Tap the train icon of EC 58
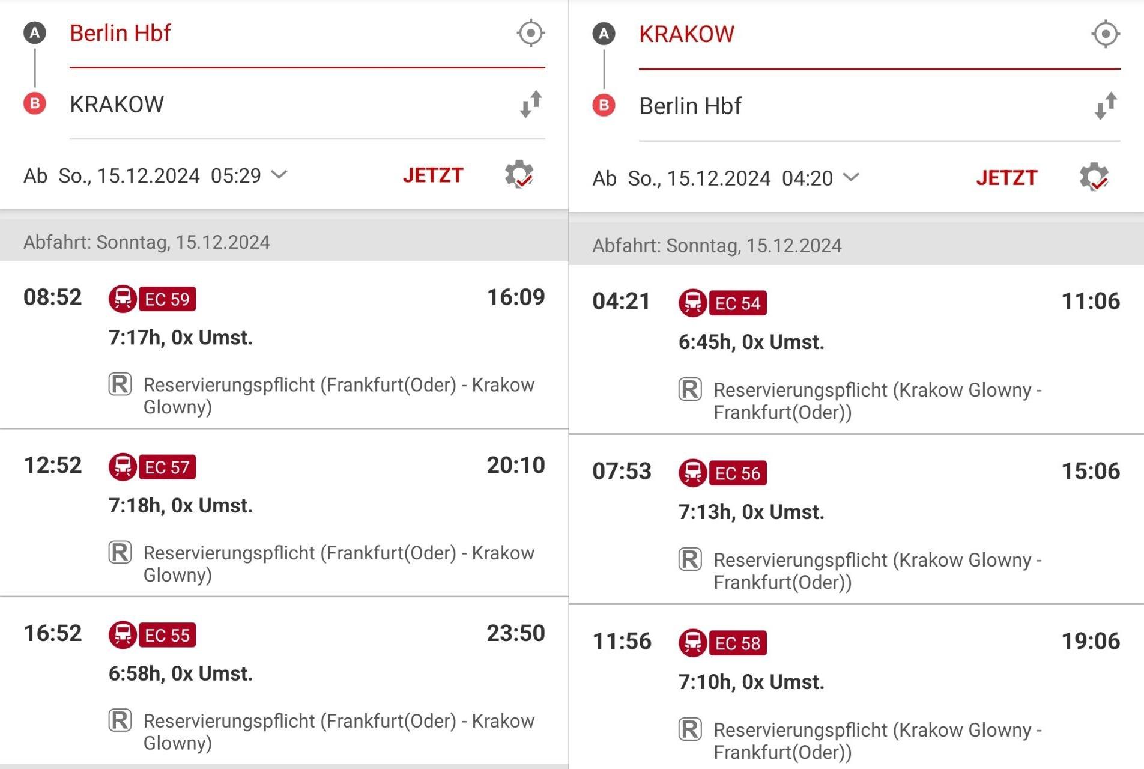This screenshot has height=769, width=1144. [692, 643]
